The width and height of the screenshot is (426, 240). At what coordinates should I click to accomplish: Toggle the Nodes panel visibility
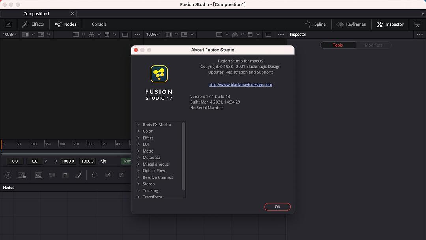65,24
